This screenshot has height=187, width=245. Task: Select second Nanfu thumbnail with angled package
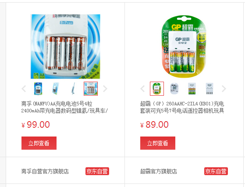56,89
